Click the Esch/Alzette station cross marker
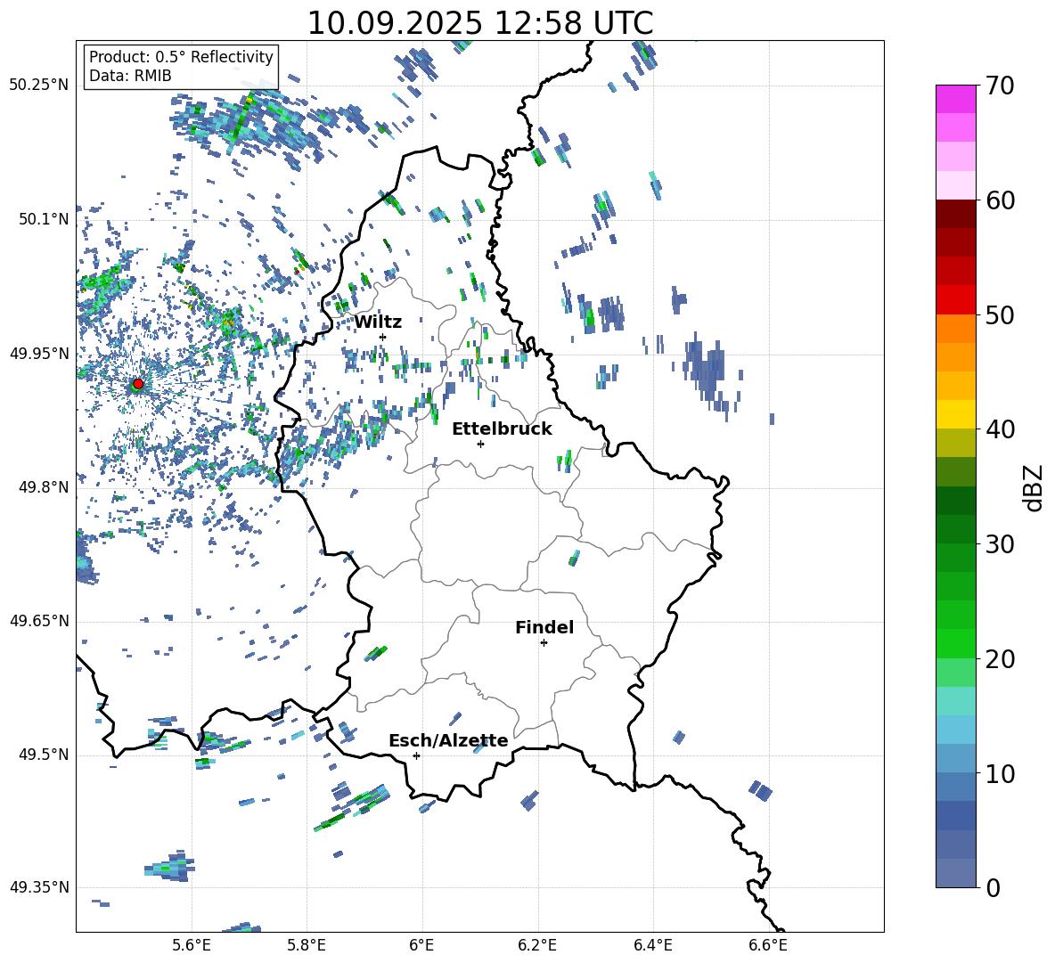 click(x=416, y=755)
